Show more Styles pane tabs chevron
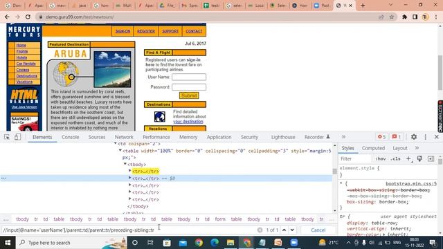The height and width of the screenshot is (249, 443). click(x=417, y=148)
